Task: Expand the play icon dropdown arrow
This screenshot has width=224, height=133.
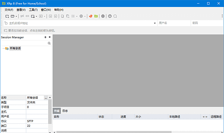Action: point(44,16)
